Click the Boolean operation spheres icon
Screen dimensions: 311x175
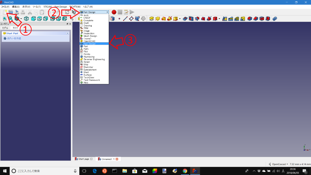[275, 19]
